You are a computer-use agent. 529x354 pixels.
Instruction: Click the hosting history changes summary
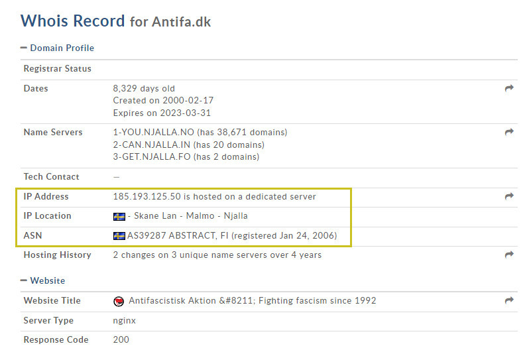(217, 255)
